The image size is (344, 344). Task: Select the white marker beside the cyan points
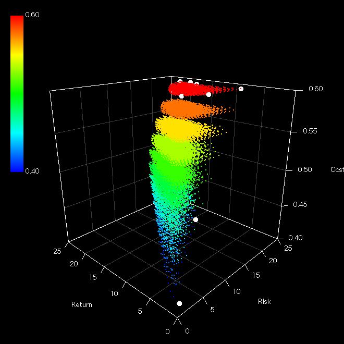(x=195, y=219)
